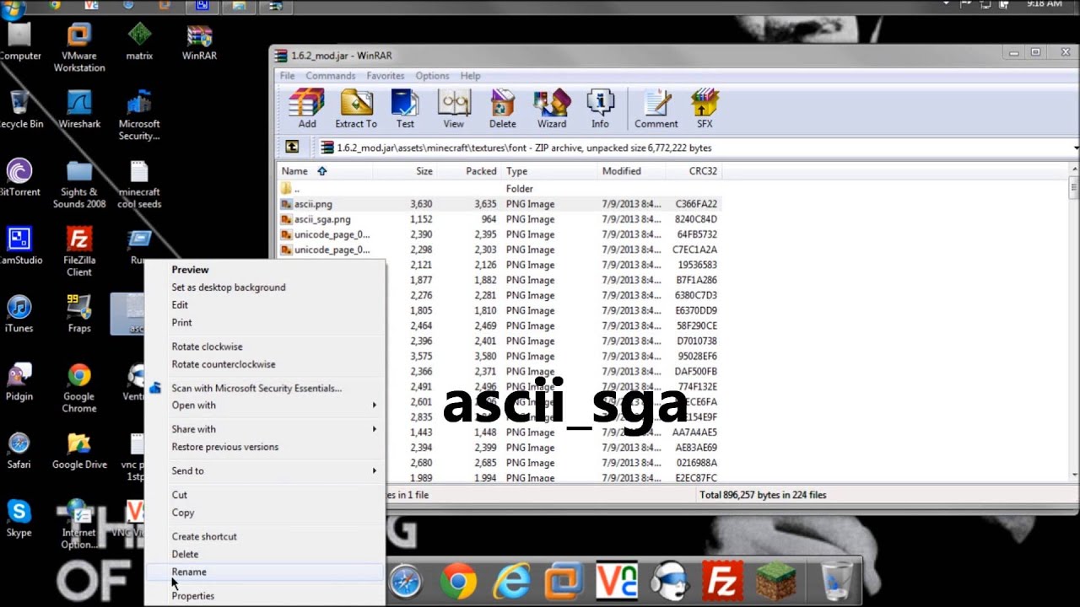
Task: Click the Extract To toolbar icon
Action: (356, 109)
